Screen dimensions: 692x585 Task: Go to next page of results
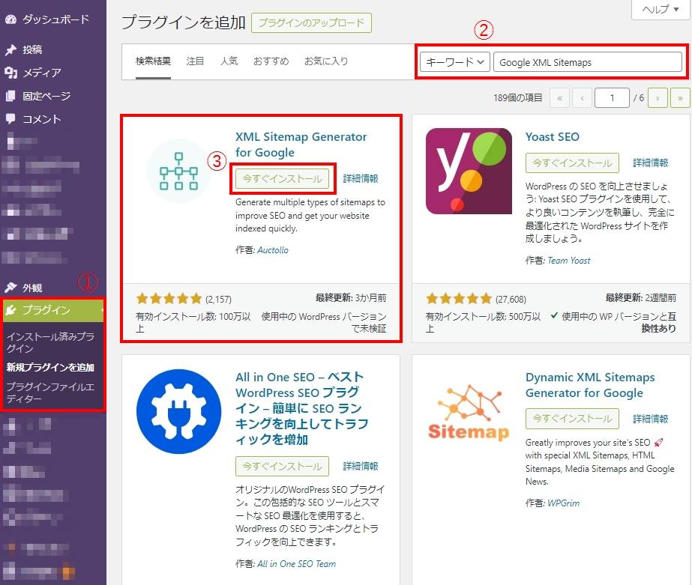pos(658,98)
